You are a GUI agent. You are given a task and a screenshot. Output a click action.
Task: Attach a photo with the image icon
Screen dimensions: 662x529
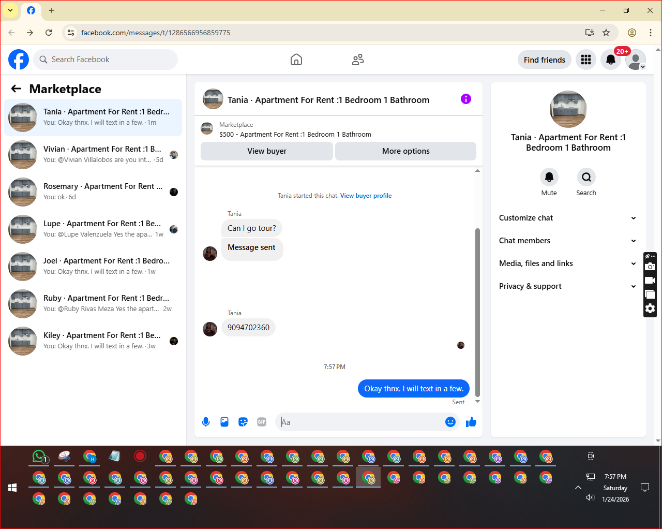point(224,422)
